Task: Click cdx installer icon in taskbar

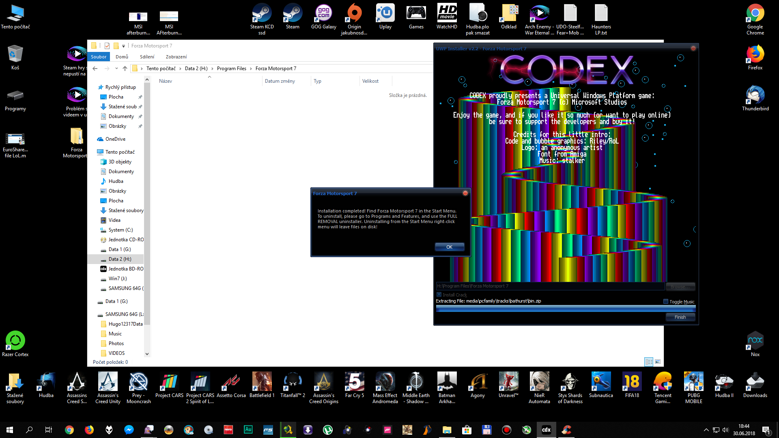Action: (546, 430)
